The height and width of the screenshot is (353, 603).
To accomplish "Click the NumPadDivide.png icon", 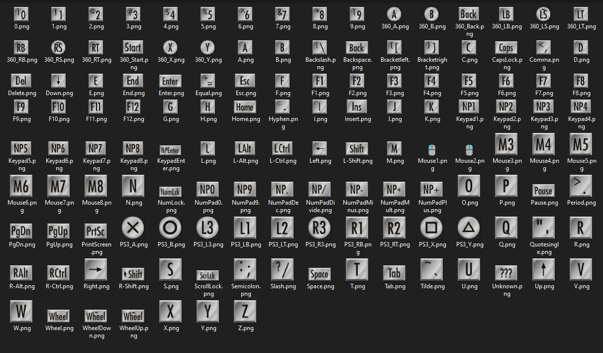I will 319,189.
